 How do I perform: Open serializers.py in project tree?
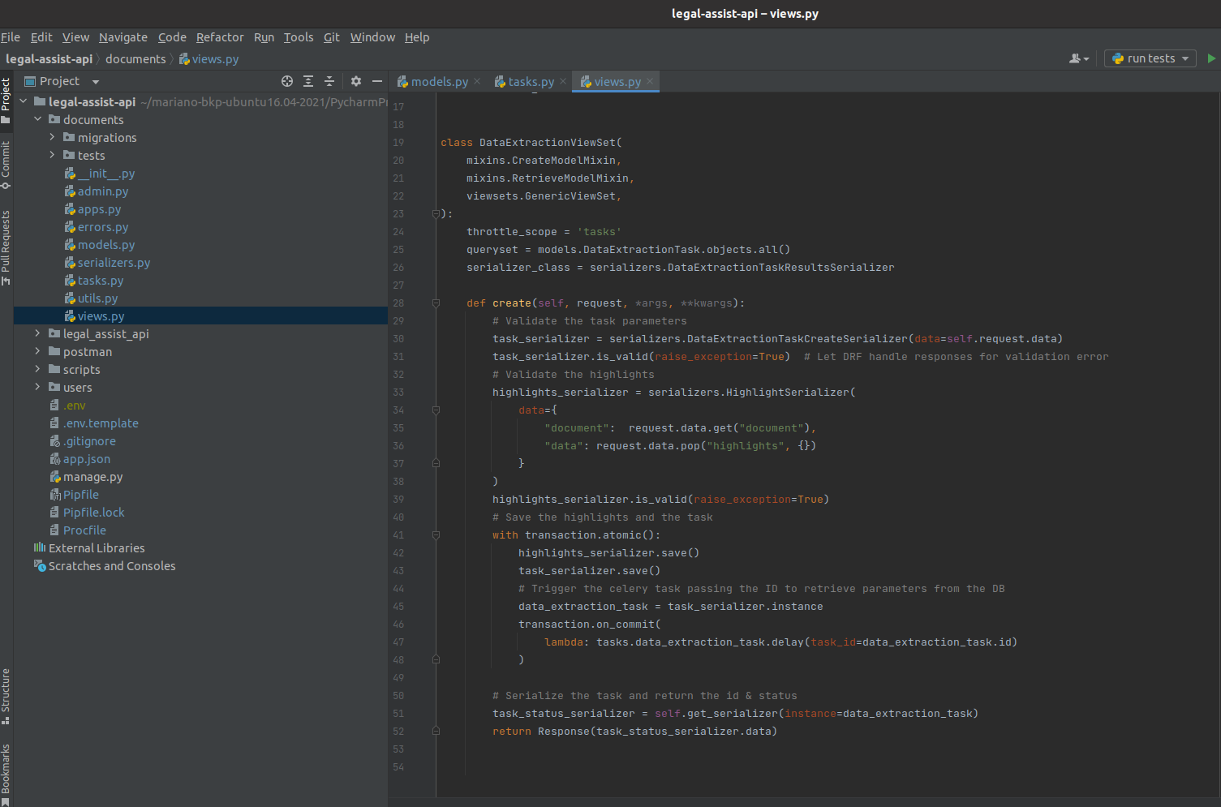[114, 263]
